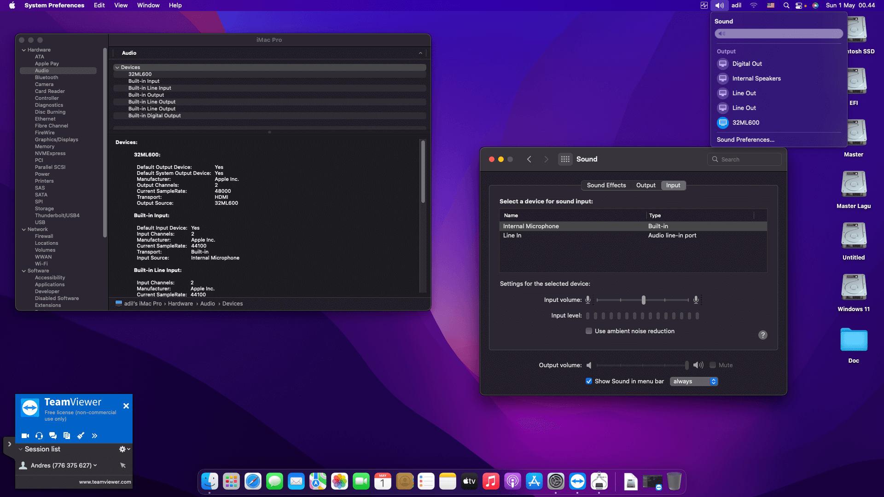Select 32ML600 output in Sound menu
Viewport: 884px width, 497px height.
(x=779, y=122)
